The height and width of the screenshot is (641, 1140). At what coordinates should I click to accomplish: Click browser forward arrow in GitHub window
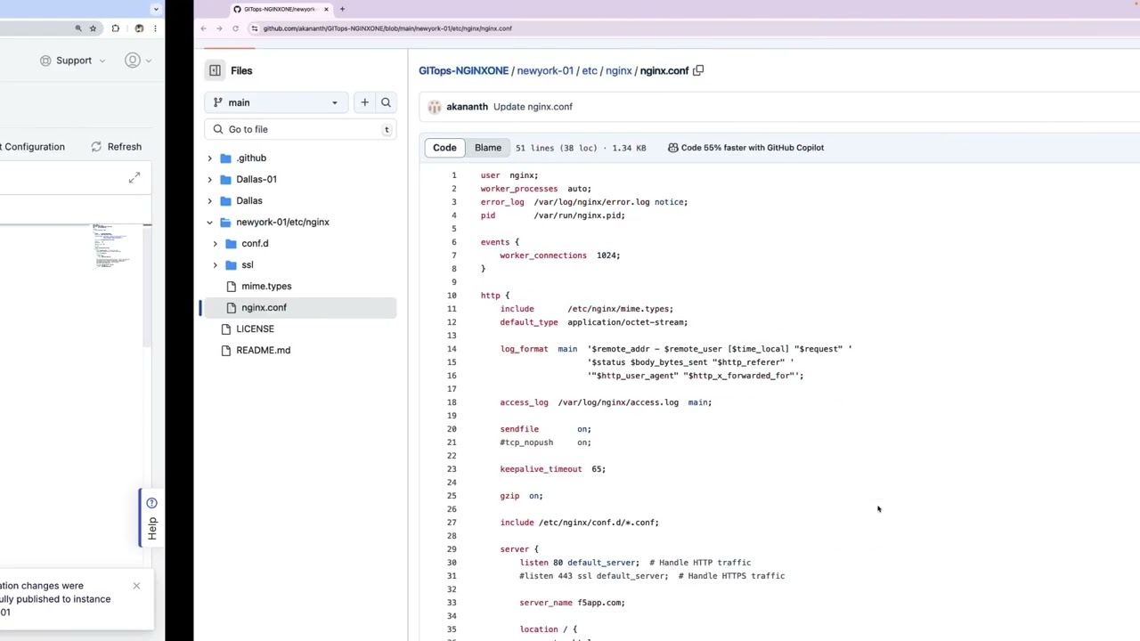(x=219, y=28)
